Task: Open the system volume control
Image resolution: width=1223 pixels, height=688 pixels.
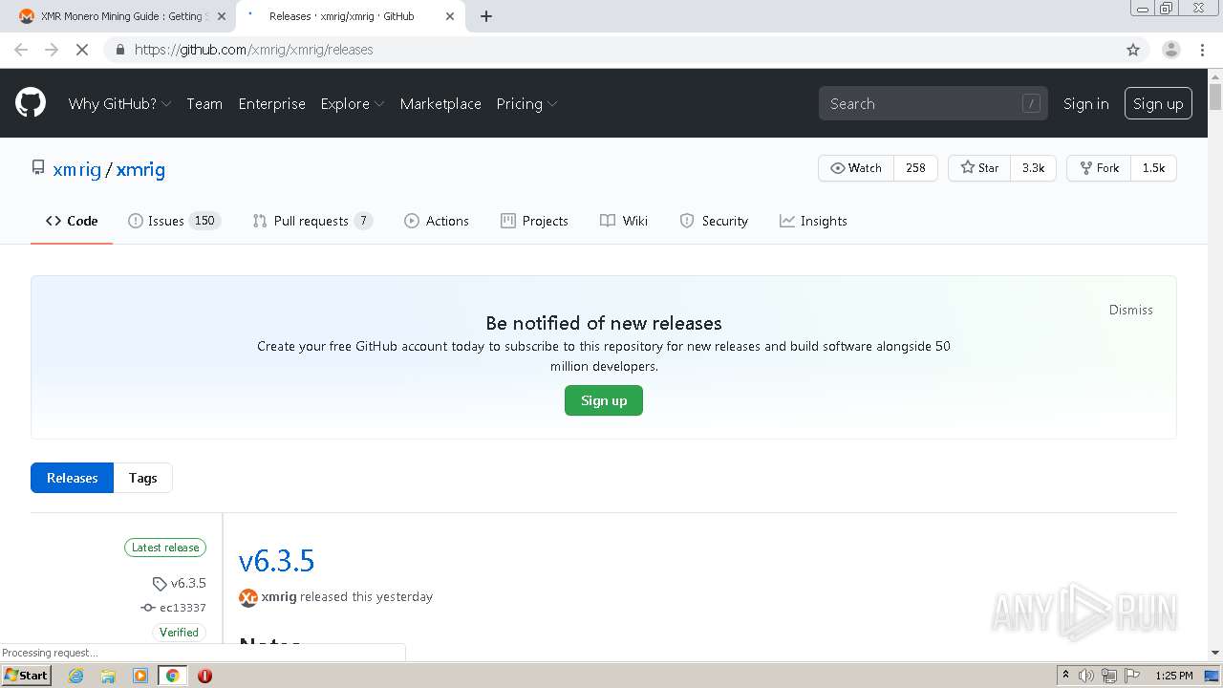Action: [1086, 676]
